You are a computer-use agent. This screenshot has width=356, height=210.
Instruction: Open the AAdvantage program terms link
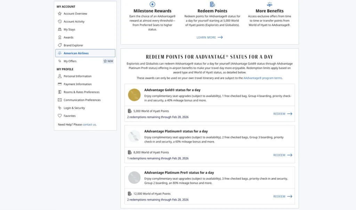pos(262,78)
